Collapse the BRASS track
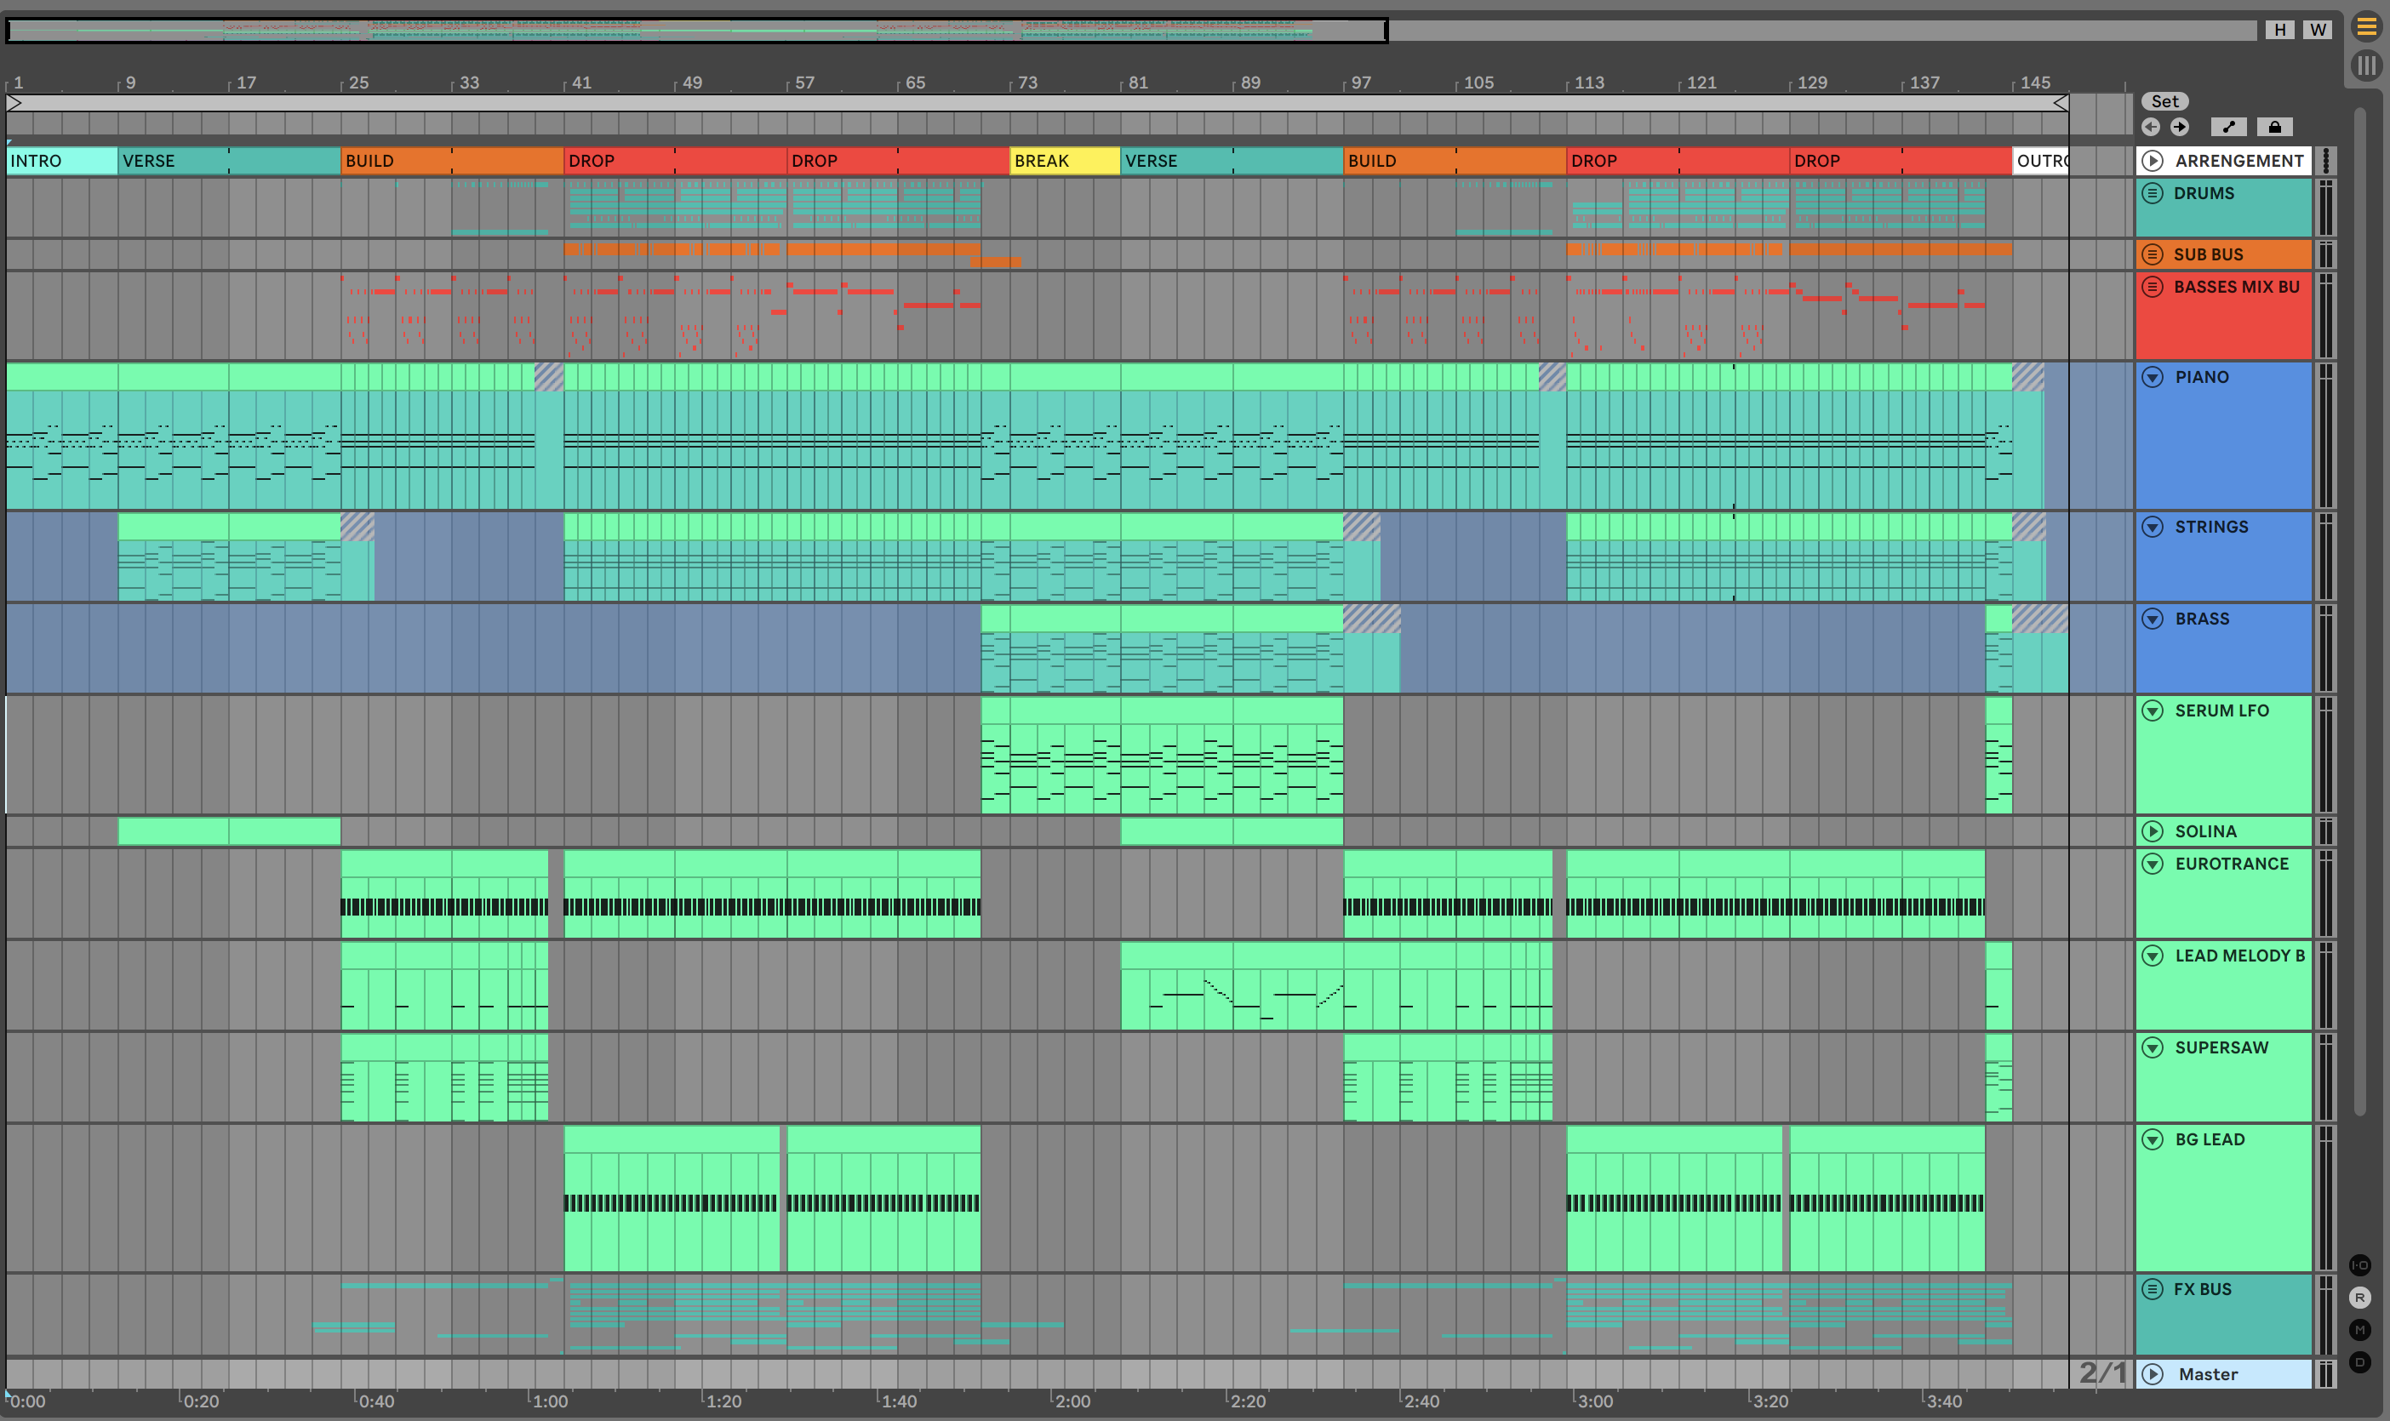 pos(2153,619)
